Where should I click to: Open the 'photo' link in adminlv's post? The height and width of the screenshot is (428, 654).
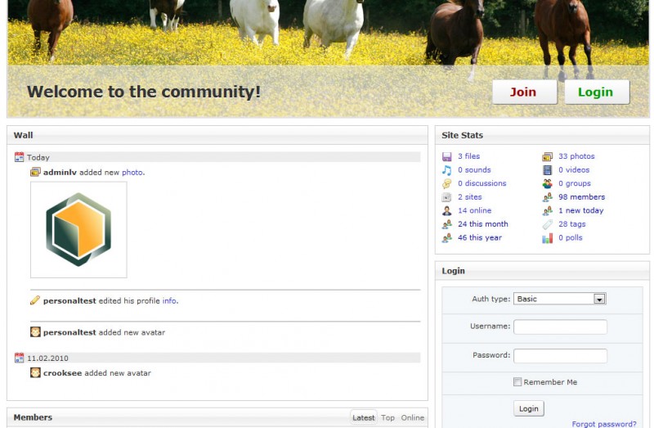pos(132,172)
